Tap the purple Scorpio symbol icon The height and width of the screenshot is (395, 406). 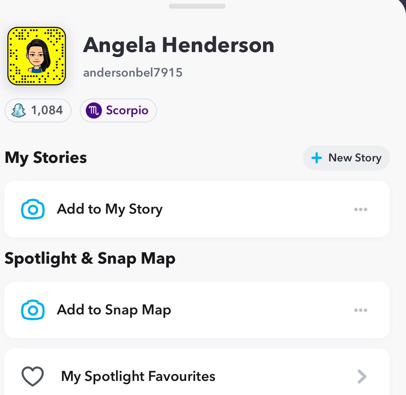pos(94,110)
